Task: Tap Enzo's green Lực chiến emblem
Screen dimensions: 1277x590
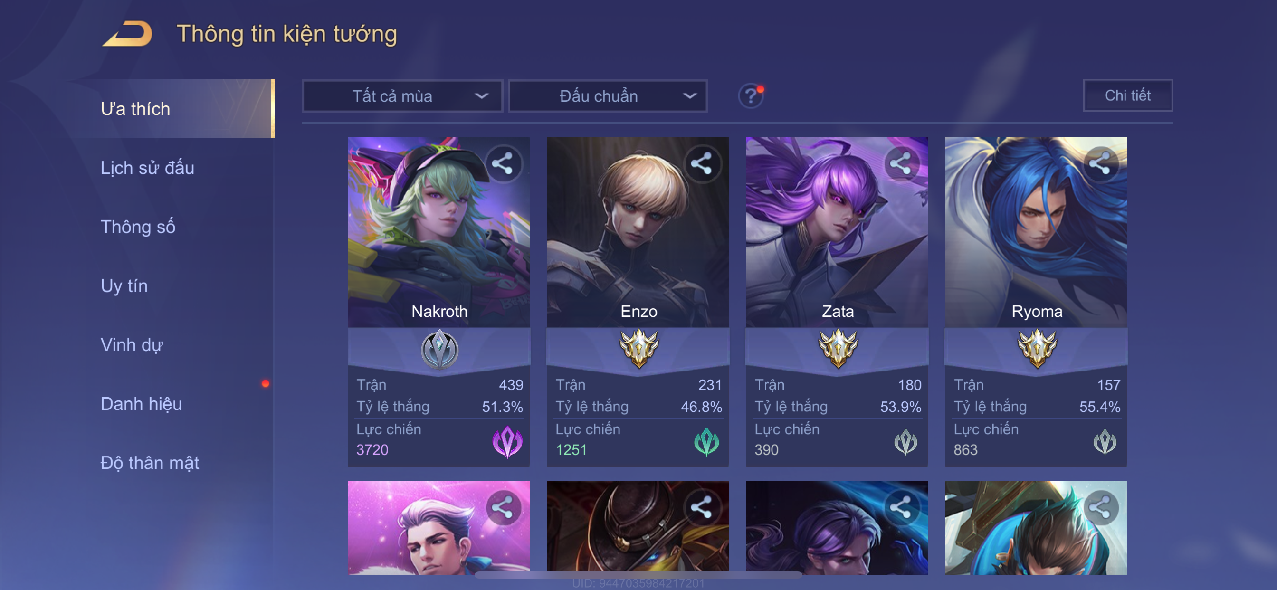Action: tap(706, 441)
